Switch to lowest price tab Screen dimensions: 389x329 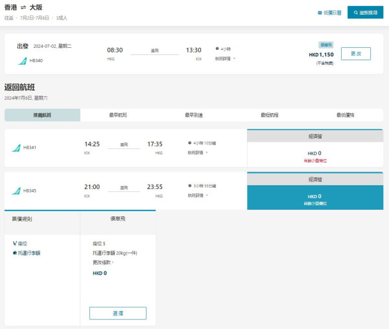(x=346, y=115)
